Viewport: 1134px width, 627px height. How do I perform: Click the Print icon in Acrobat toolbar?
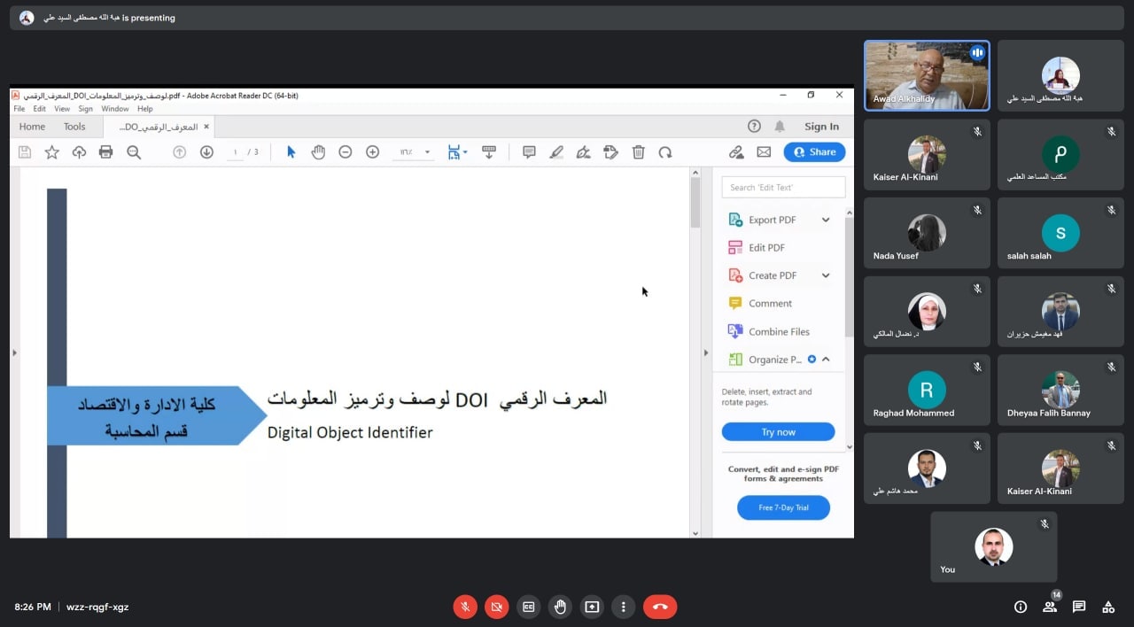pos(106,152)
